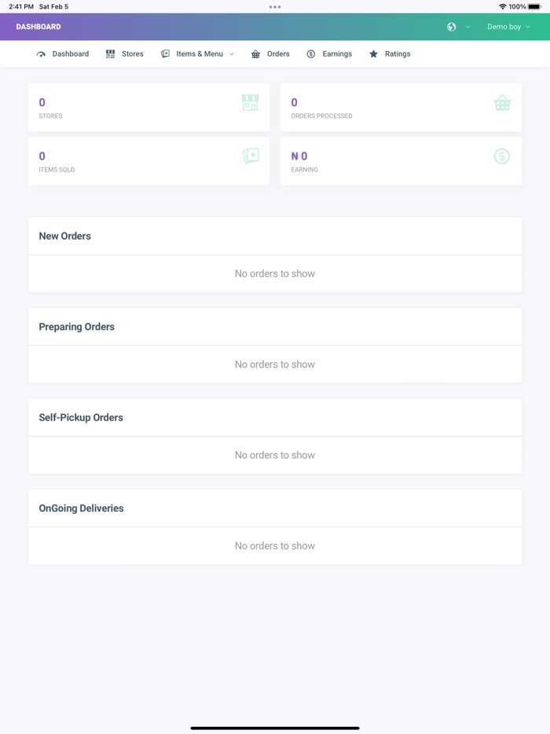Click the storefront icon on the Stores card
This screenshot has width=550, height=734.
pos(250,103)
